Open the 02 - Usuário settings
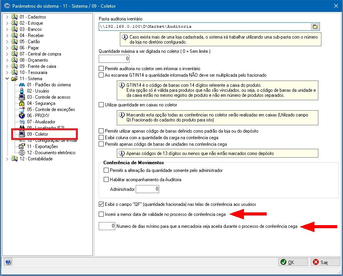This screenshot has height=276, width=343. click(x=38, y=91)
